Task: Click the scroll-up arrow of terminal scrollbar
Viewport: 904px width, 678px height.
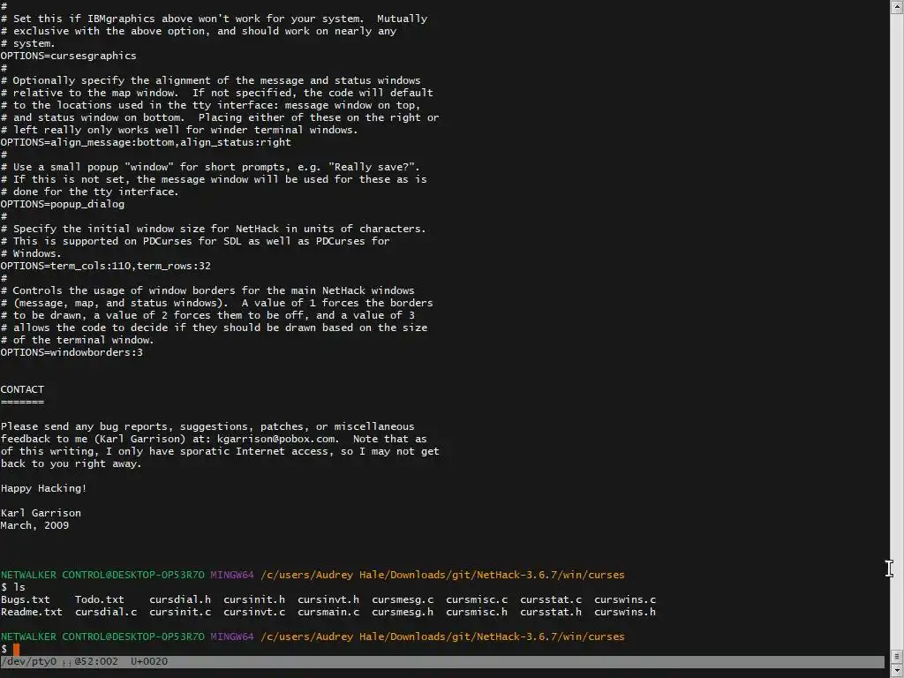Action: (x=897, y=6)
